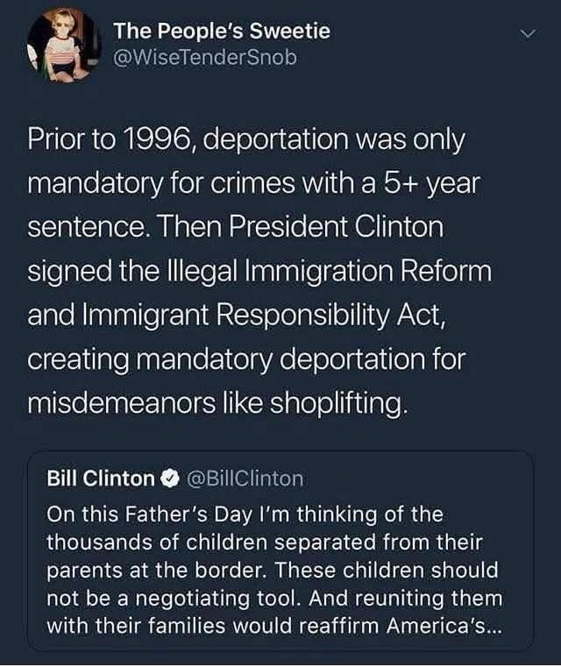
Task: Open the tweet options chevron menu
Action: [527, 34]
